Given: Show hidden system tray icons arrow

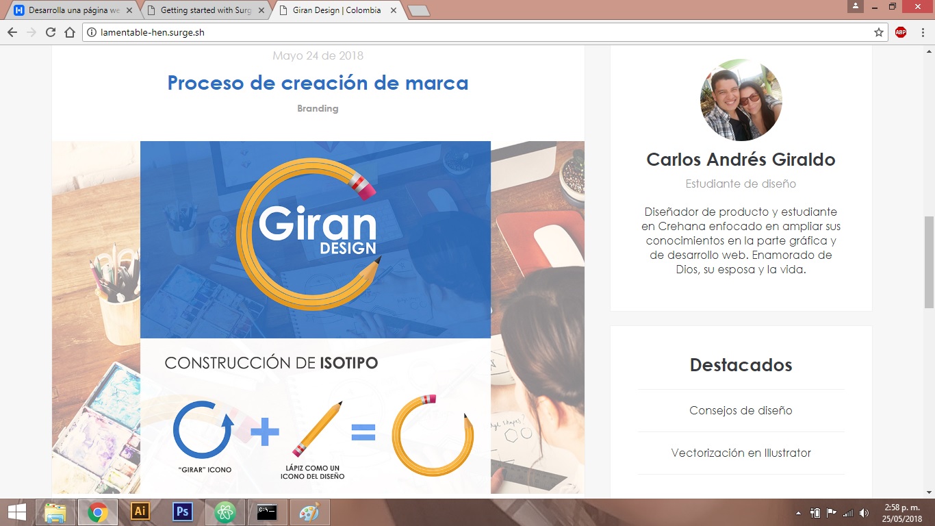Looking at the screenshot, I should point(799,513).
